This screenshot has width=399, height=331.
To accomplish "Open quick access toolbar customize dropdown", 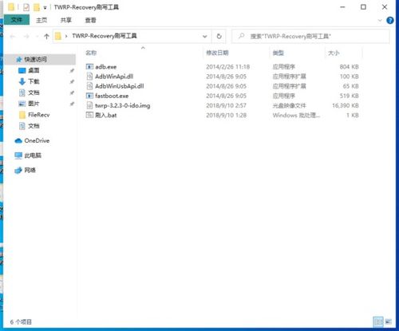I will [45, 8].
